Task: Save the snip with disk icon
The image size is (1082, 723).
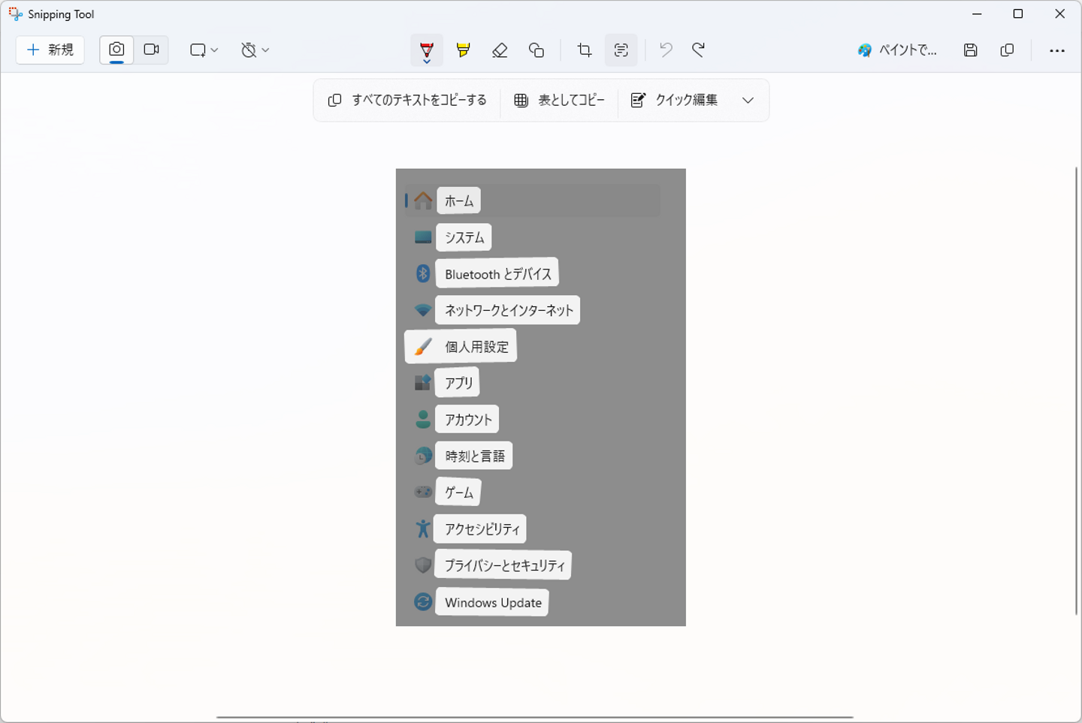Action: tap(971, 50)
